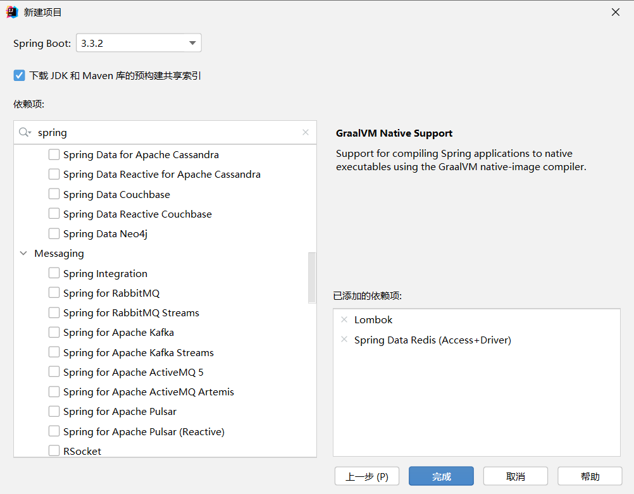Enable Spring for Apache Kafka
Image resolution: width=634 pixels, height=494 pixels.
point(54,332)
